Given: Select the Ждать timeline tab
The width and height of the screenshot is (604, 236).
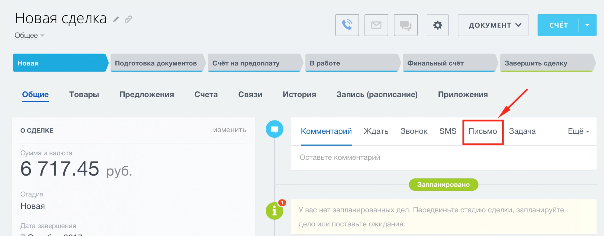Looking at the screenshot, I should tap(376, 131).
